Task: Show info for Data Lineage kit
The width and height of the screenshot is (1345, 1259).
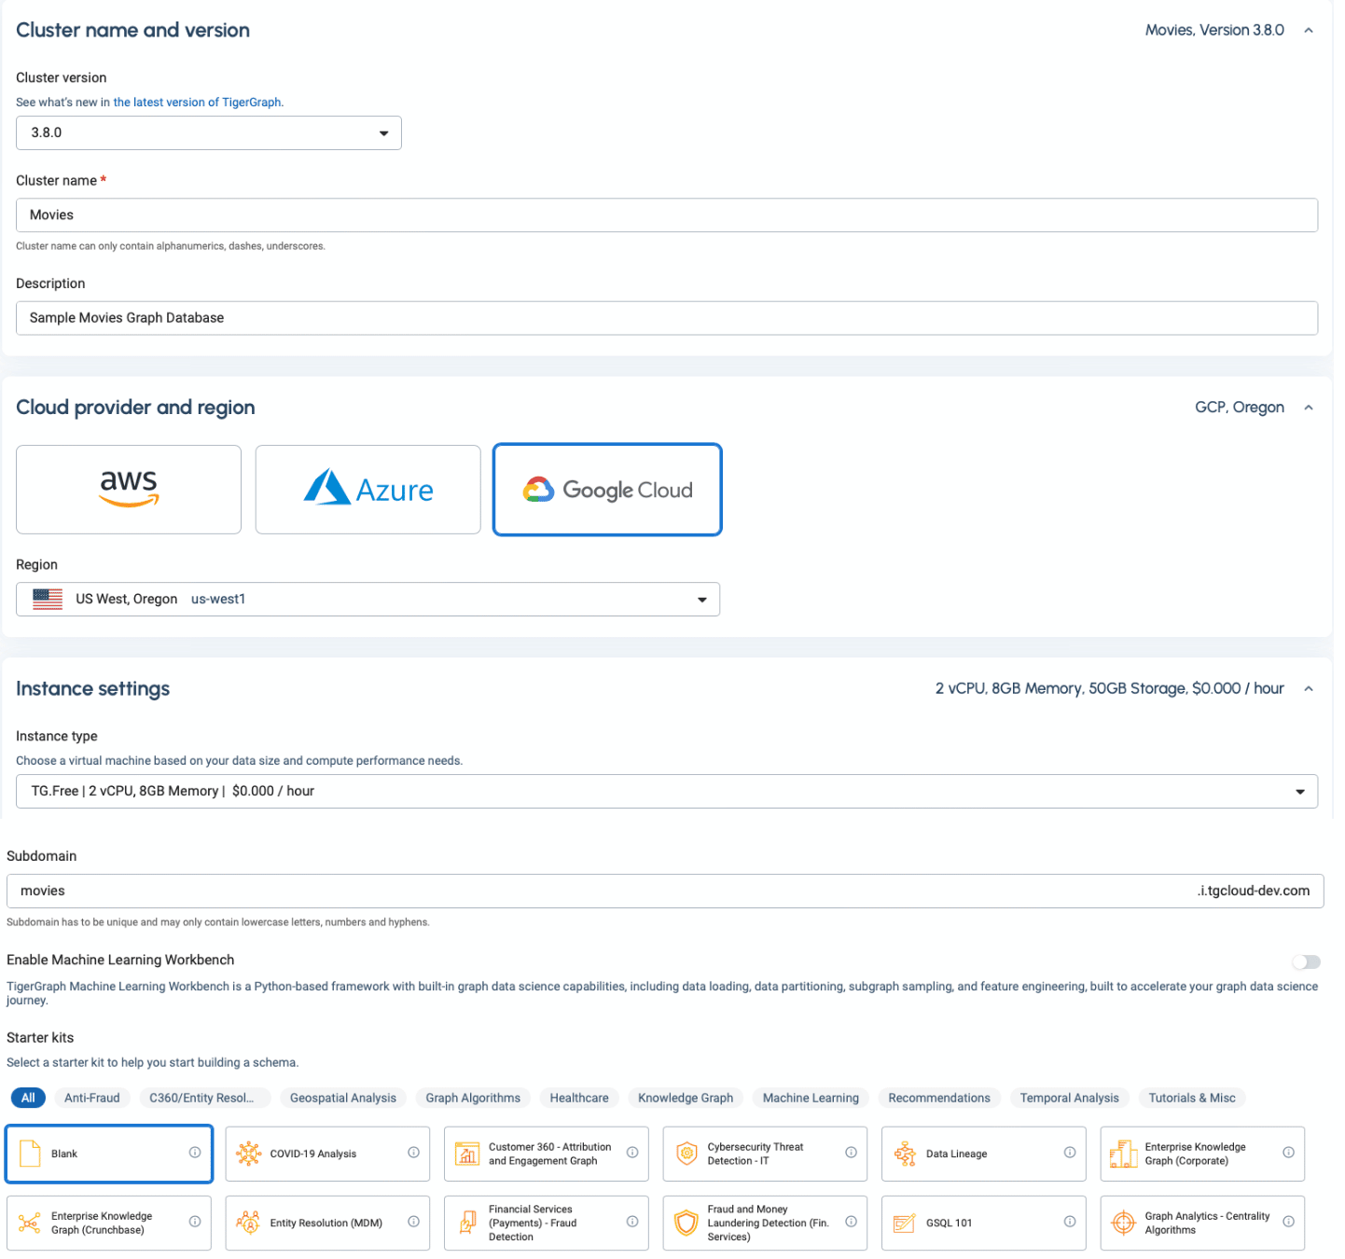Action: (1070, 1153)
